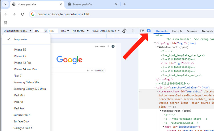Open Google apps grid in emulated page
The width and height of the screenshot is (214, 131).
(108, 47)
